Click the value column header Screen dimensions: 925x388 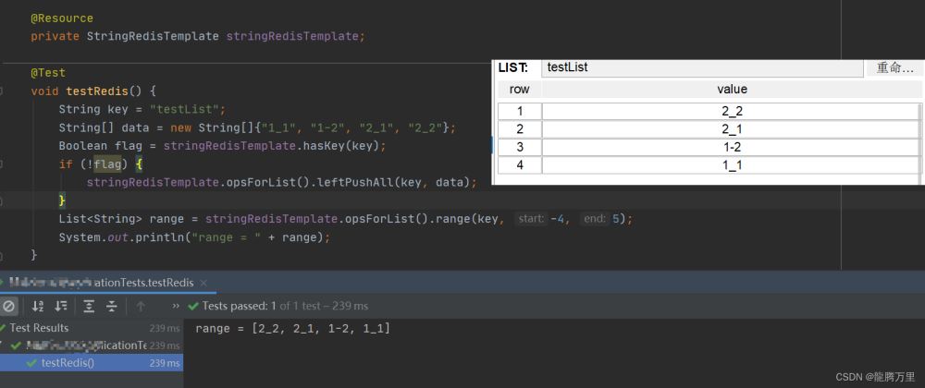[x=732, y=90]
